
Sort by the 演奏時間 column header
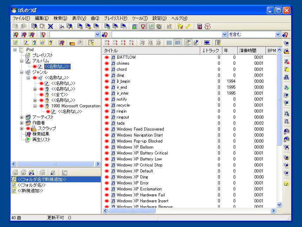(x=251, y=51)
